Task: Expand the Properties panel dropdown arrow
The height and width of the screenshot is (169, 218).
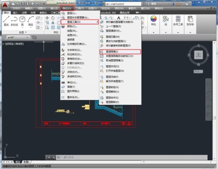Action: tap(153, 33)
